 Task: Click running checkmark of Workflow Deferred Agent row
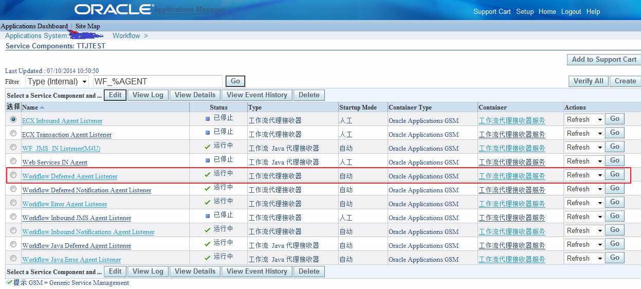coord(208,174)
